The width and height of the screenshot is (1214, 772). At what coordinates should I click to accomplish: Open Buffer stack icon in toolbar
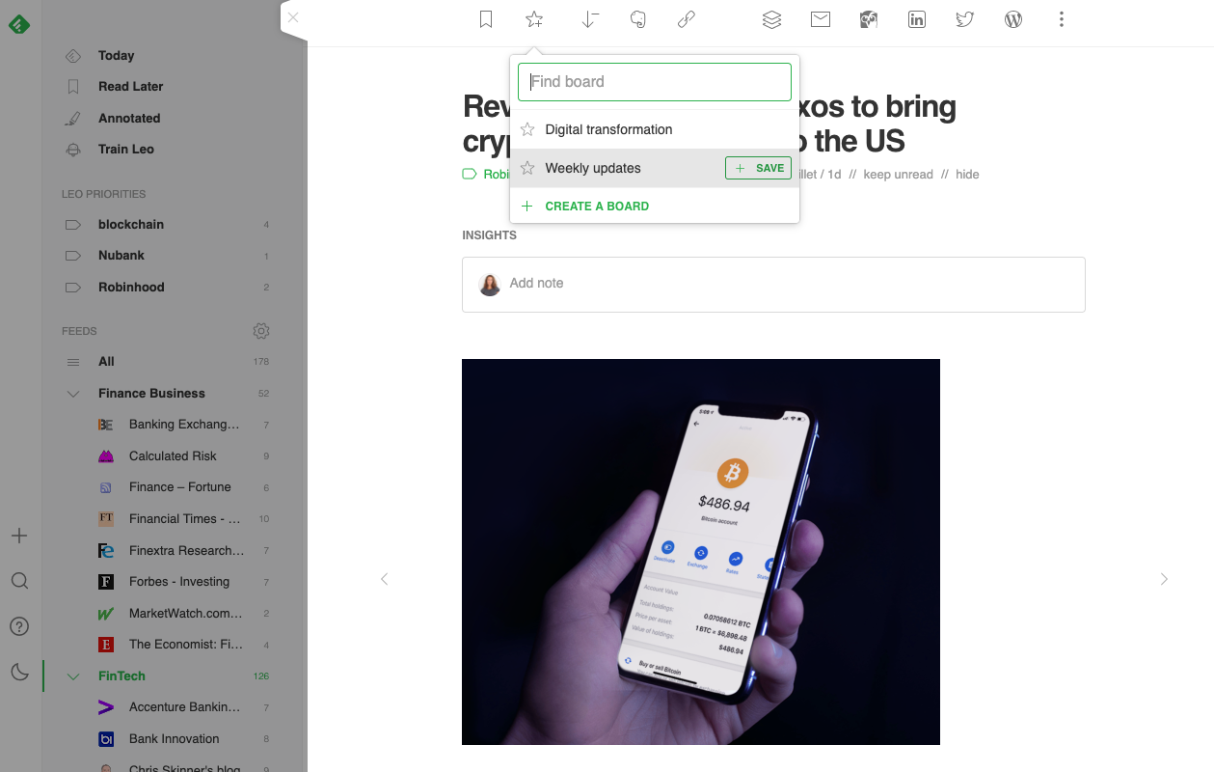771,19
